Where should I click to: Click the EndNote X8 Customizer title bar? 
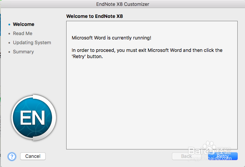[122, 4]
